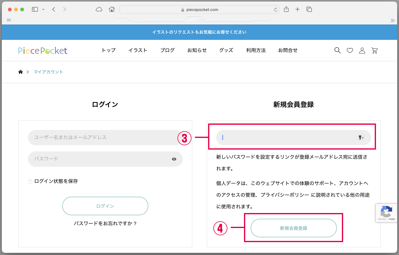Click the パスワードをお忘れですか？ link

click(105, 223)
